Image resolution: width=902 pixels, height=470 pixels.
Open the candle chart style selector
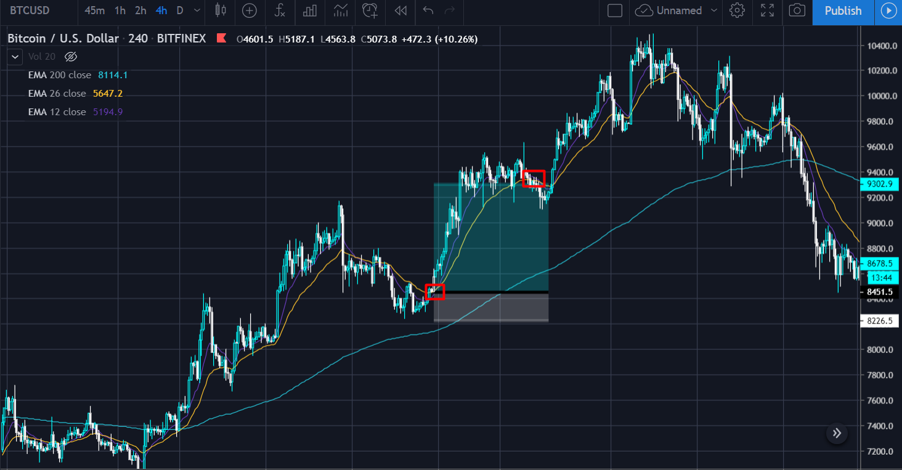coord(220,12)
